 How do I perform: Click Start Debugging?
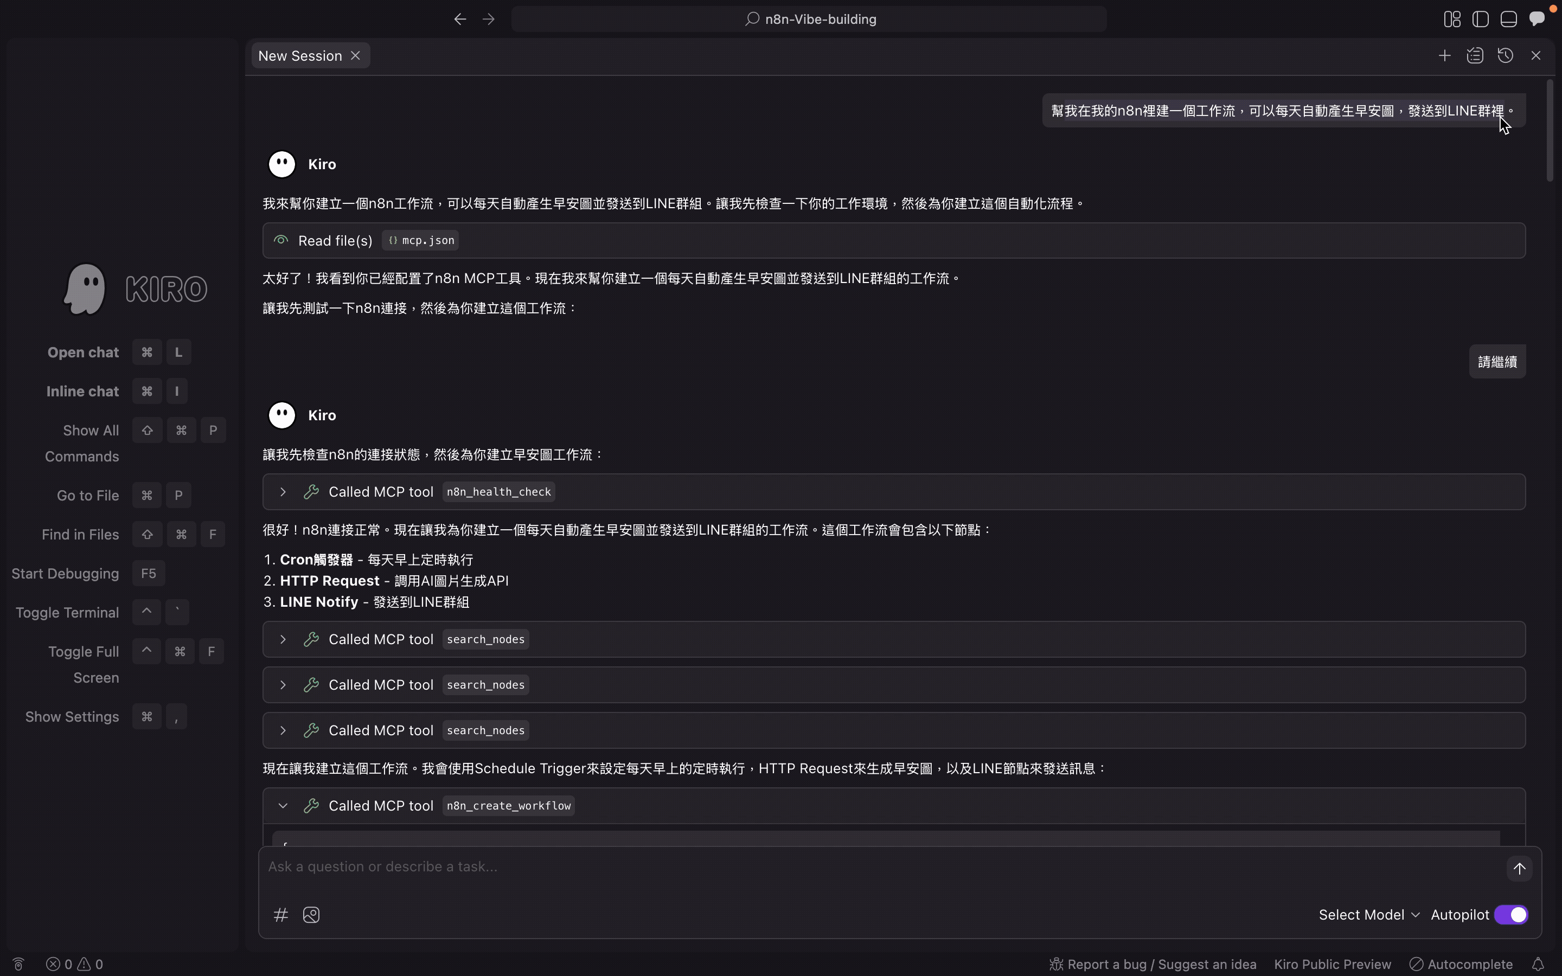tap(65, 574)
